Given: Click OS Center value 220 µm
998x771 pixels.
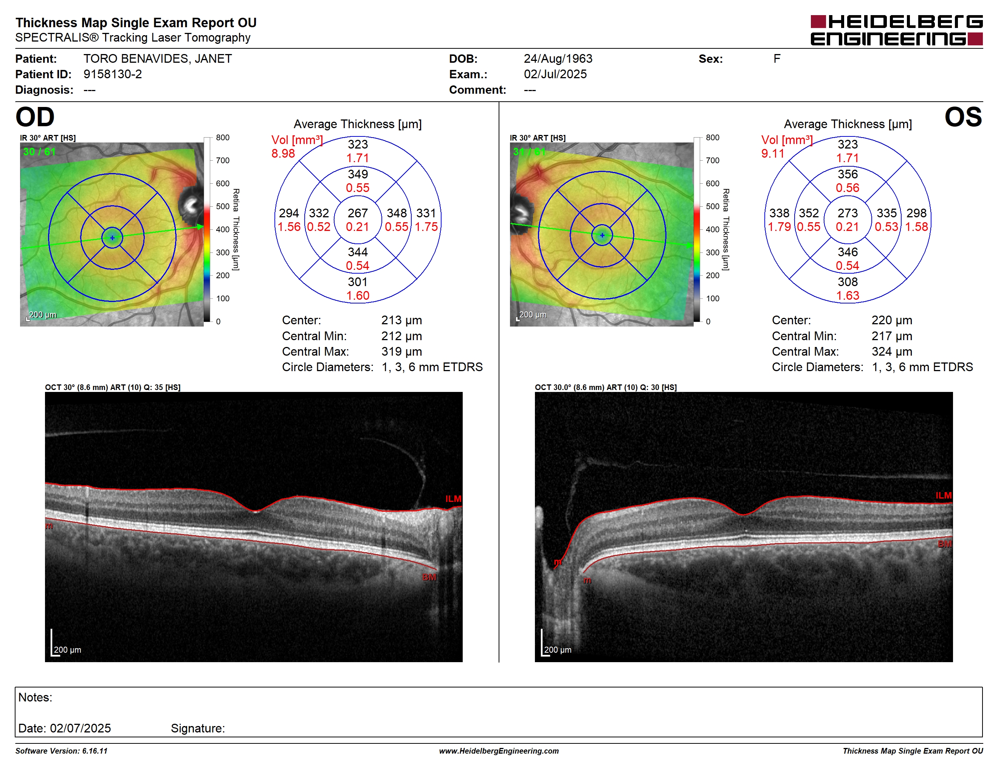Looking at the screenshot, I should (891, 320).
